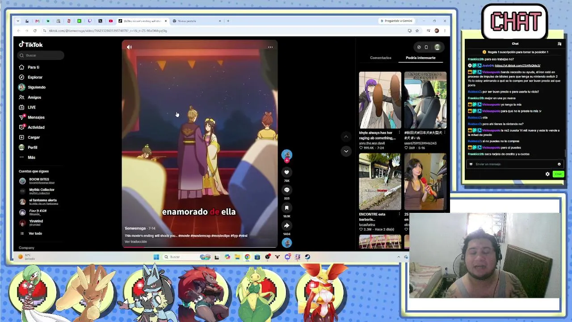Save the video with the bookmark icon
572x322 pixels.
pos(287,208)
